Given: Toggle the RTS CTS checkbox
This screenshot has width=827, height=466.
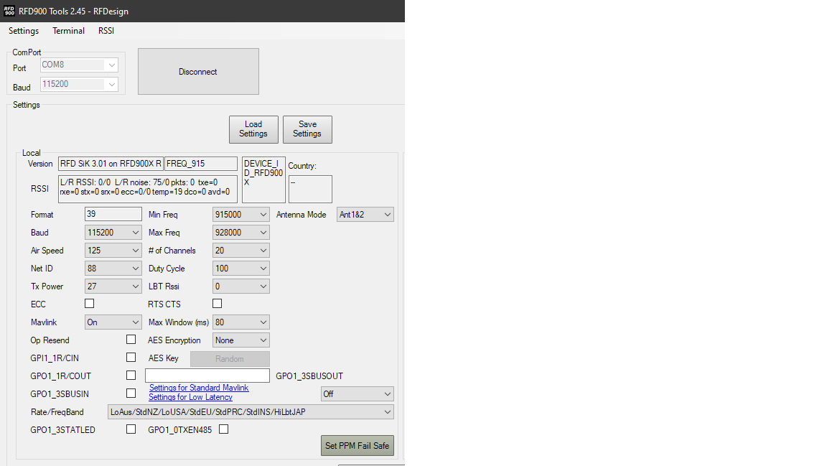Looking at the screenshot, I should 218,304.
